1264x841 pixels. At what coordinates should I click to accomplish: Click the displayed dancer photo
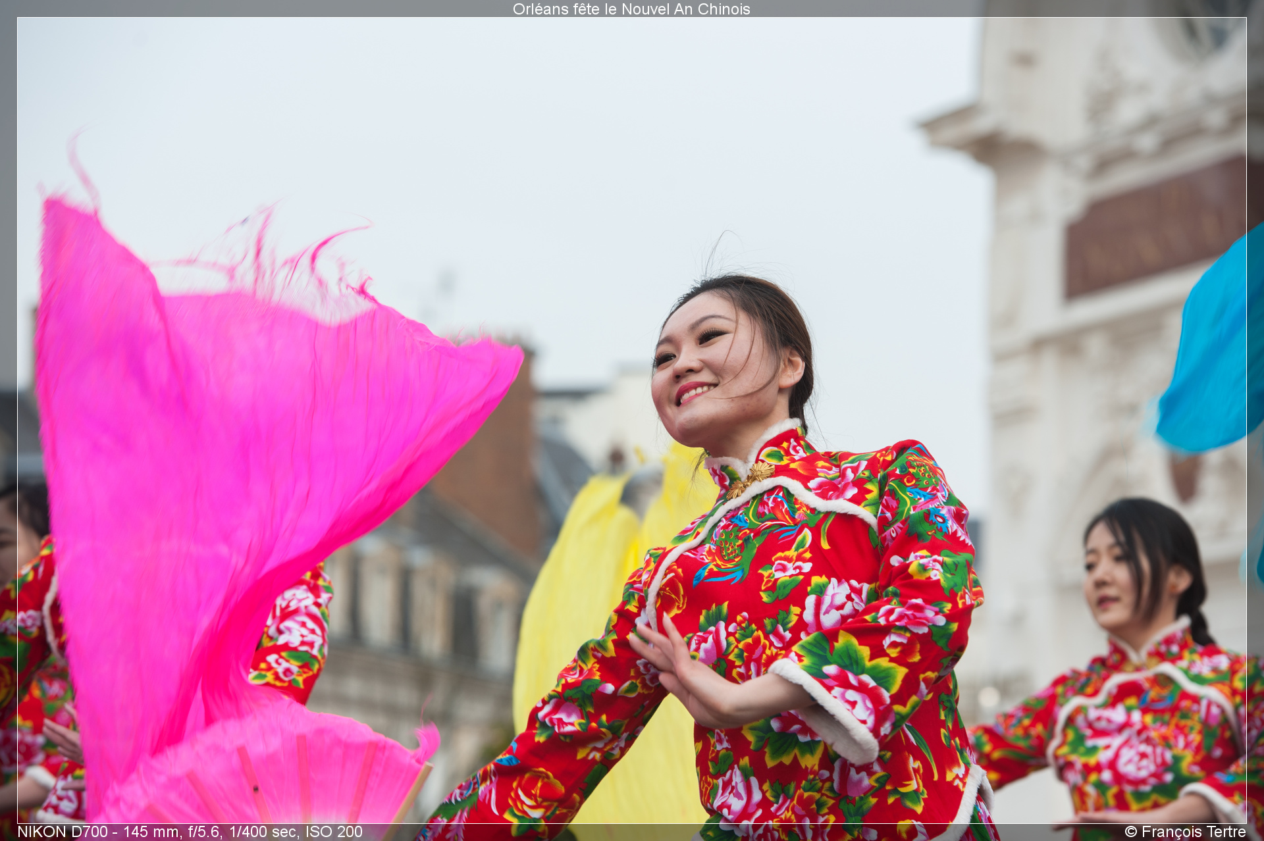pos(631,420)
